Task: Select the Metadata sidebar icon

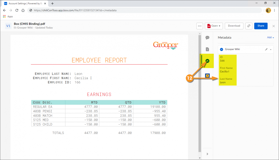Action: coord(207,61)
